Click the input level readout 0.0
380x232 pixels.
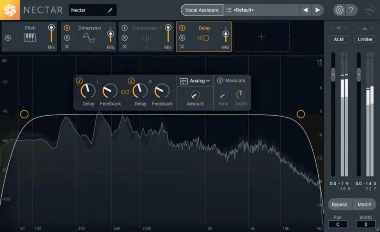333,183
